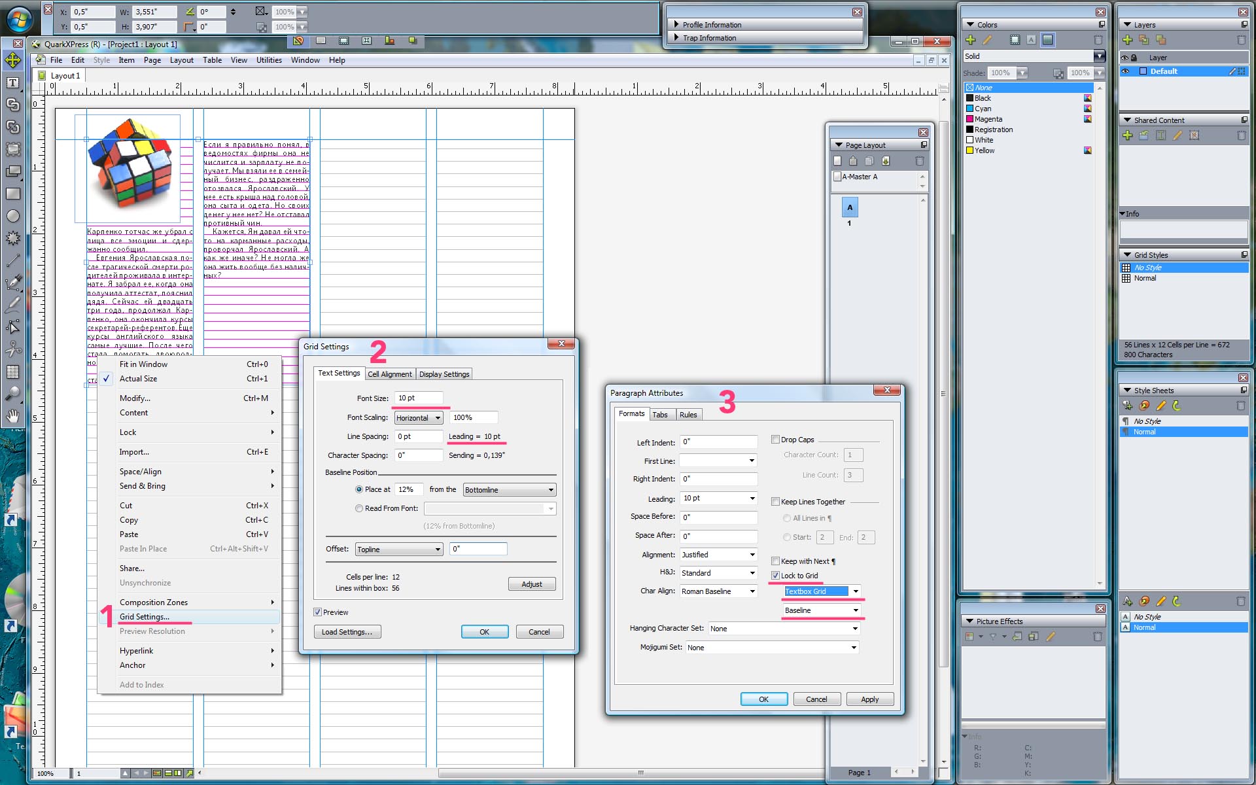The image size is (1256, 785).
Task: Switch to the Cell Alignment tab
Action: coord(390,374)
